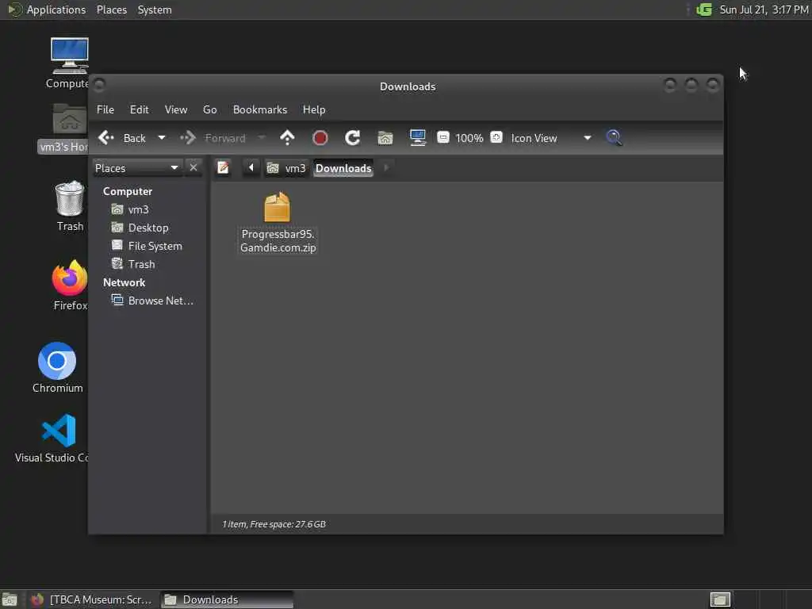
Task: Toggle the text location entry pencil icon
Action: point(223,168)
